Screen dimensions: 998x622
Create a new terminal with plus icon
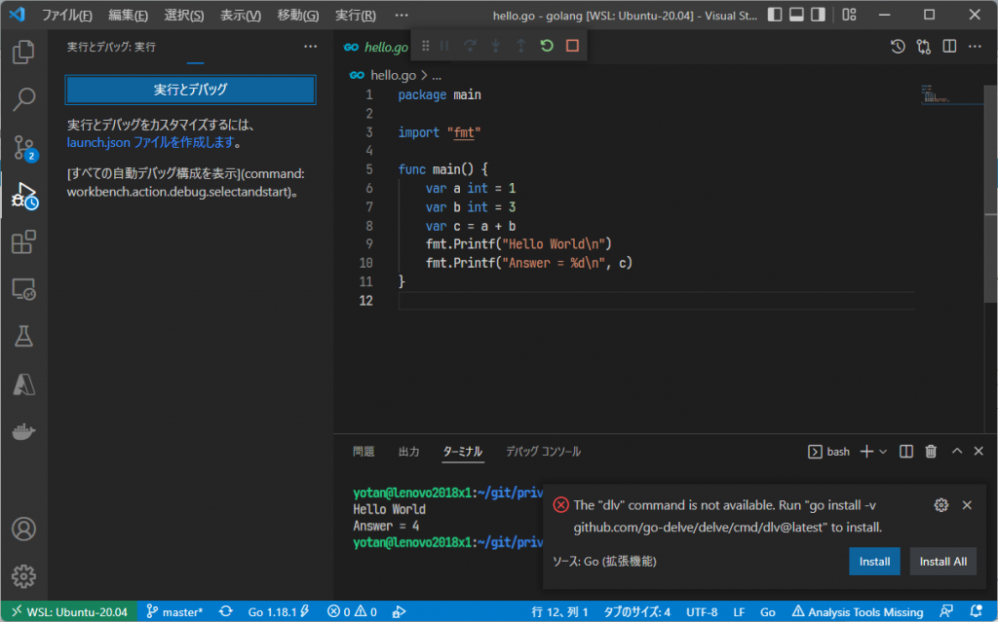coord(866,452)
